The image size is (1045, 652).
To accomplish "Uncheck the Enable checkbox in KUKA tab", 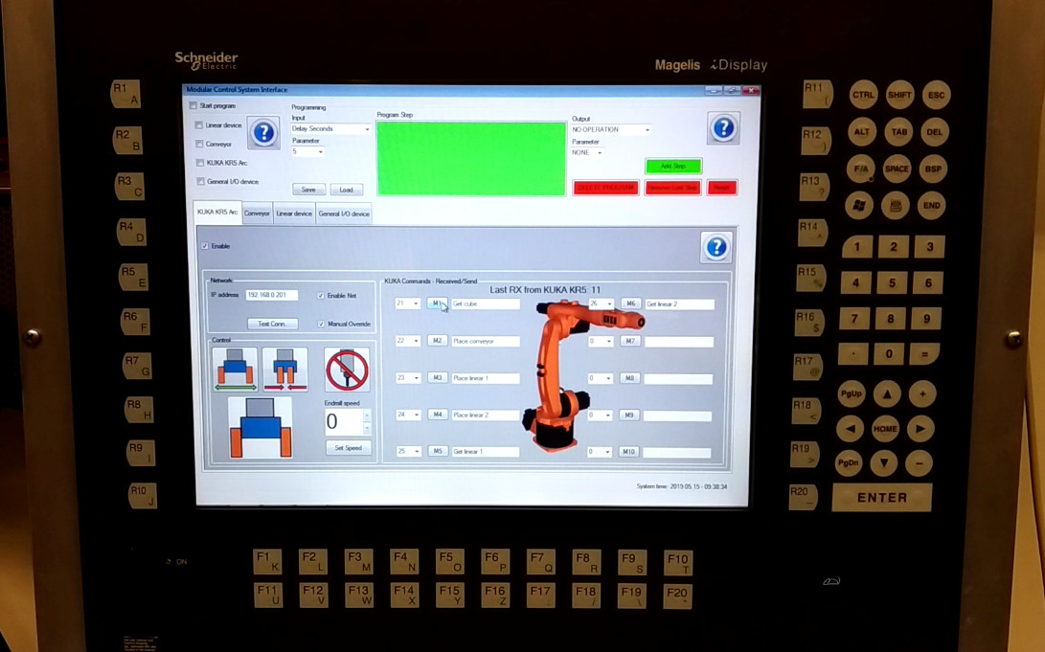I will (x=205, y=246).
